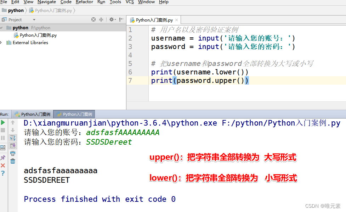Screen dimensions: 346x212
Task: Open the Edit menu
Action: [x=15, y=2]
